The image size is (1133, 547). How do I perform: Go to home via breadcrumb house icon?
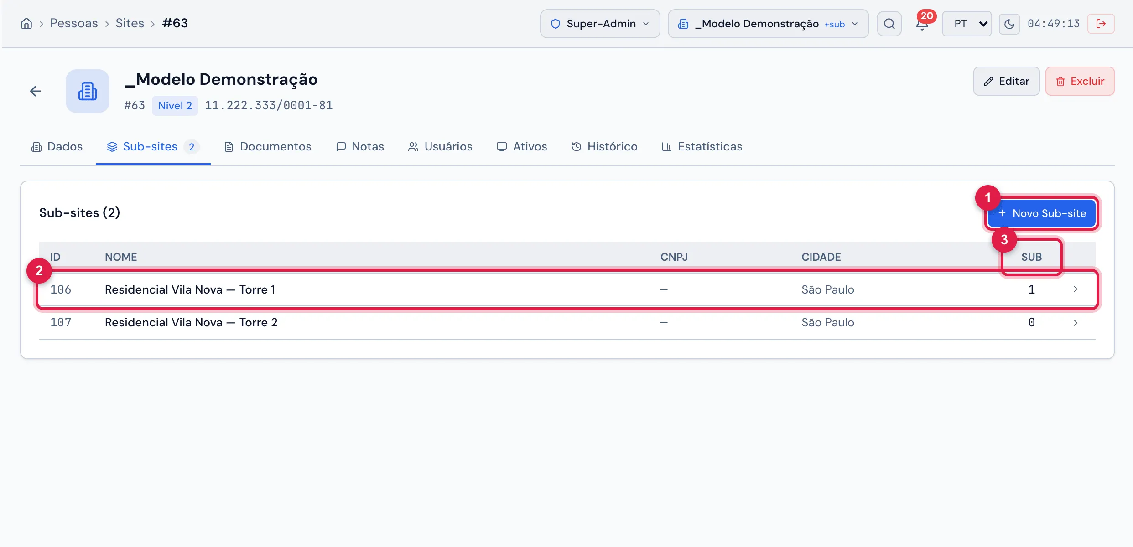point(26,23)
